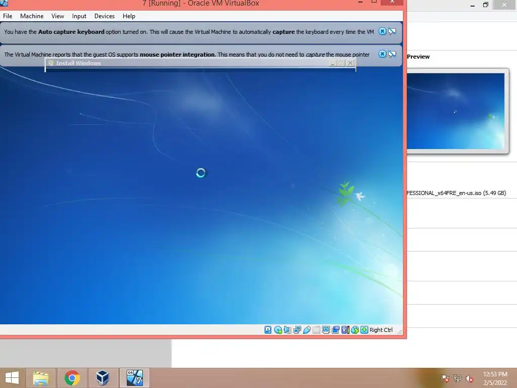
Task: Open the View menu
Action: tap(58, 16)
